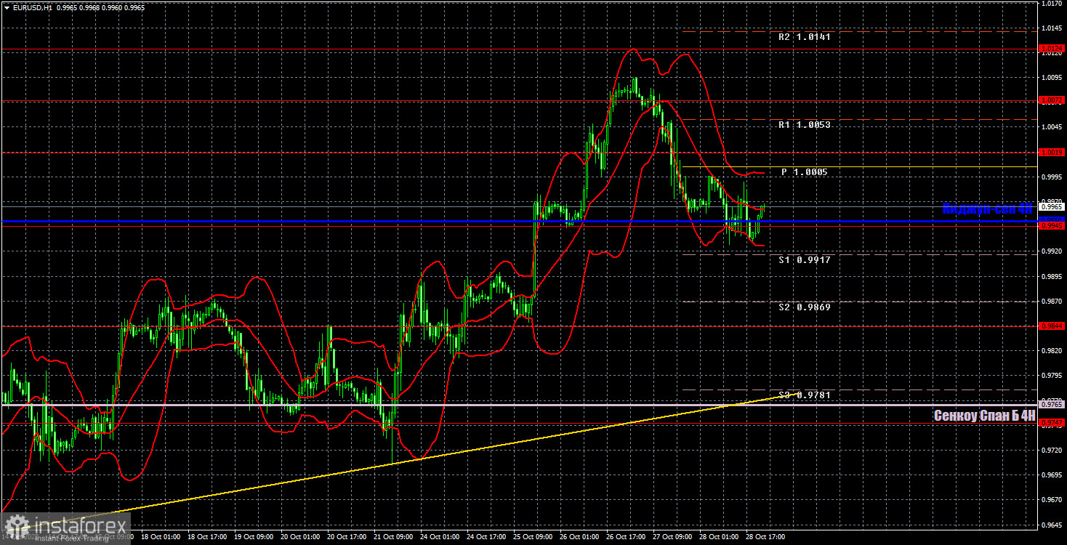Click the 1.0095 value on price axis
Image resolution: width=1067 pixels, height=545 pixels.
tap(1052, 77)
